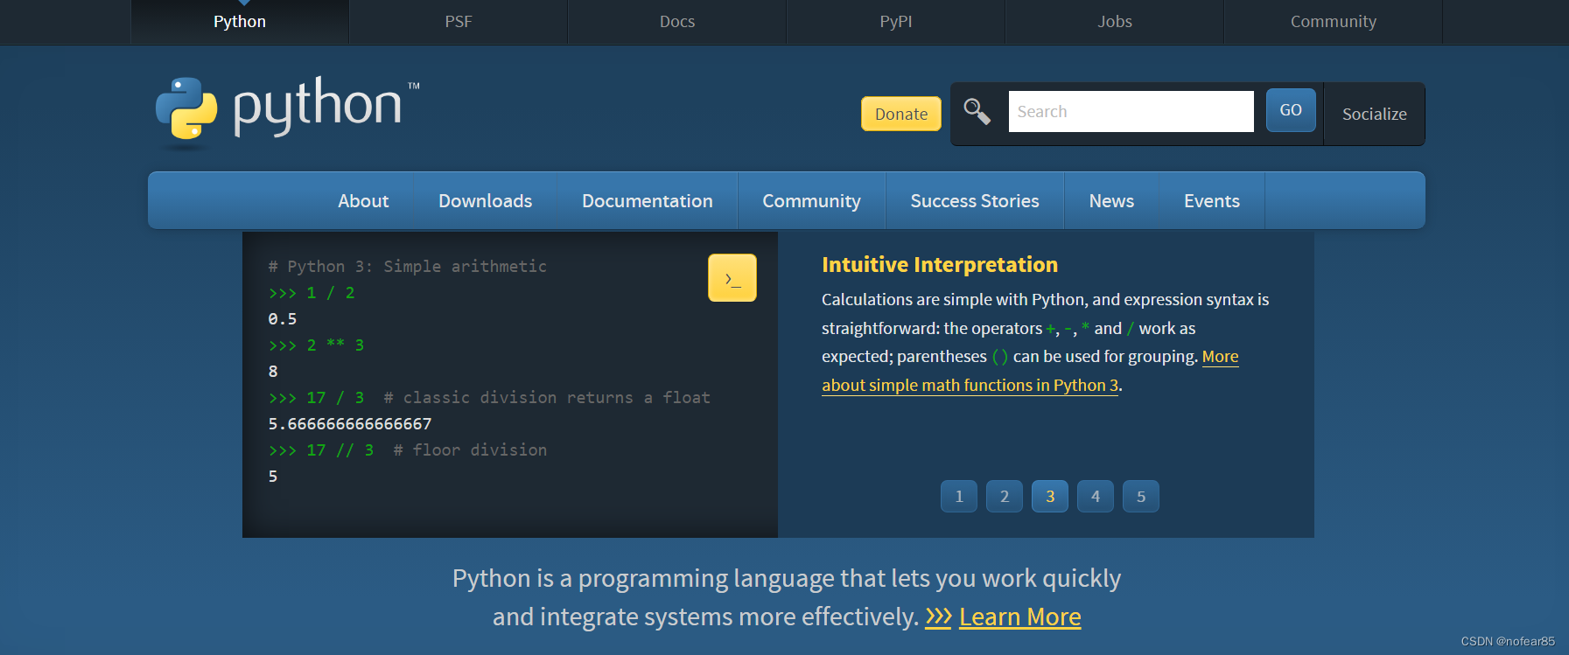Open the Socialize menu
This screenshot has height=655, width=1569.
[x=1375, y=114]
